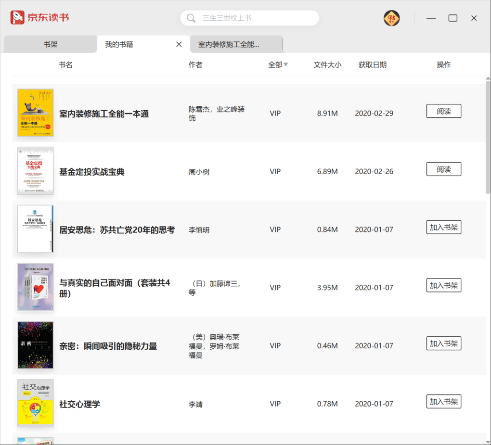Click 阅读 for 基金定投实战宝典
The height and width of the screenshot is (445, 491).
(444, 169)
